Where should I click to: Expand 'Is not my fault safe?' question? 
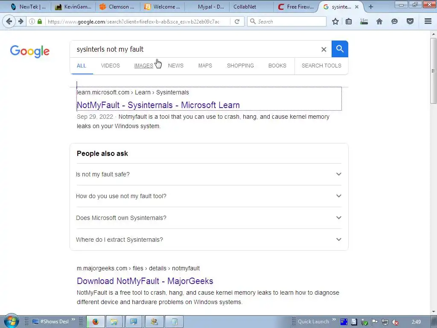tap(209, 174)
